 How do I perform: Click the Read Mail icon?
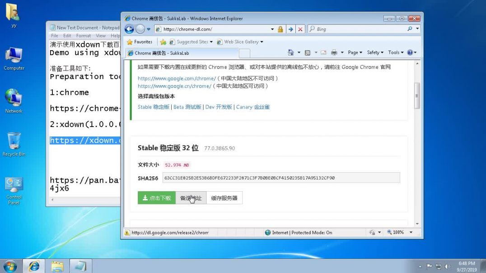[x=323, y=52]
